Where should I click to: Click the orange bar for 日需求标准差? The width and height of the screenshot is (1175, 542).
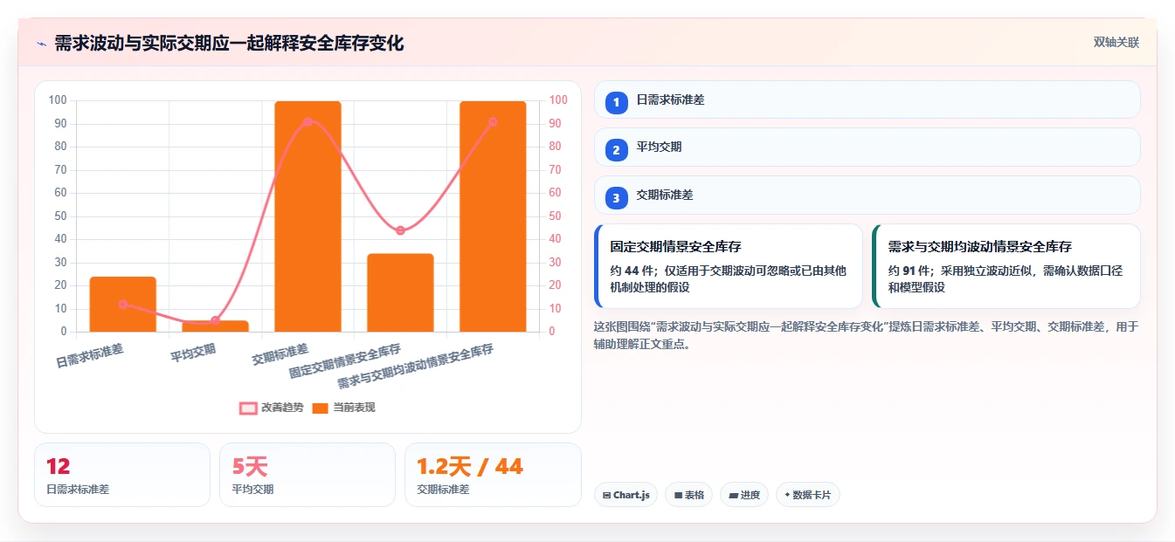click(122, 305)
